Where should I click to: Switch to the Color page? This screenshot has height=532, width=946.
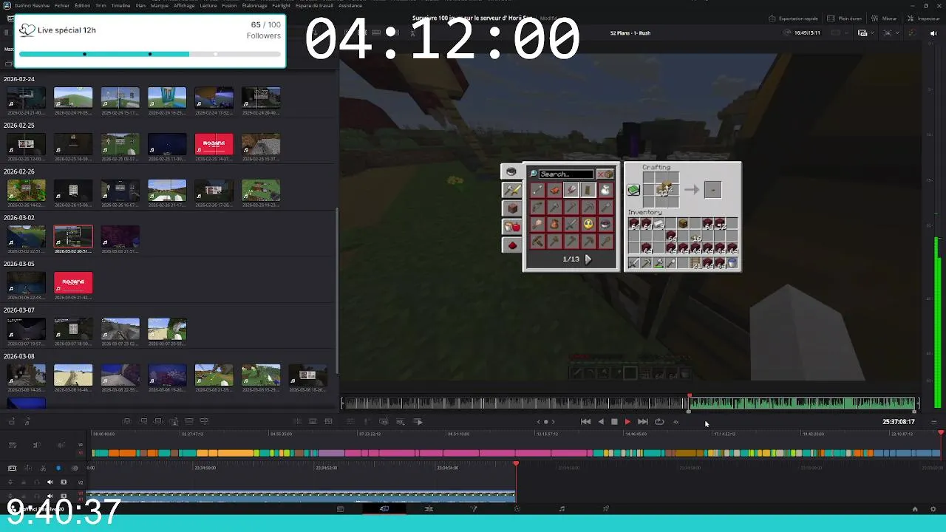tap(517, 508)
